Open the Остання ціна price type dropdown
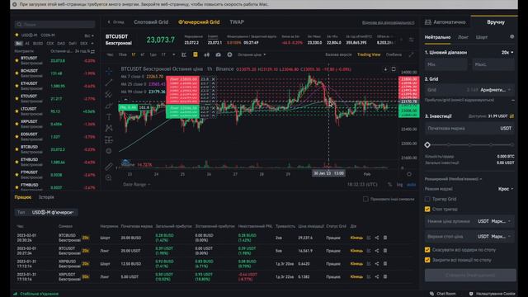 click(252, 54)
